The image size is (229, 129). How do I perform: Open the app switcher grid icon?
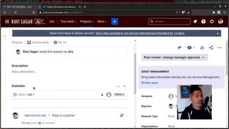click(x=7, y=21)
